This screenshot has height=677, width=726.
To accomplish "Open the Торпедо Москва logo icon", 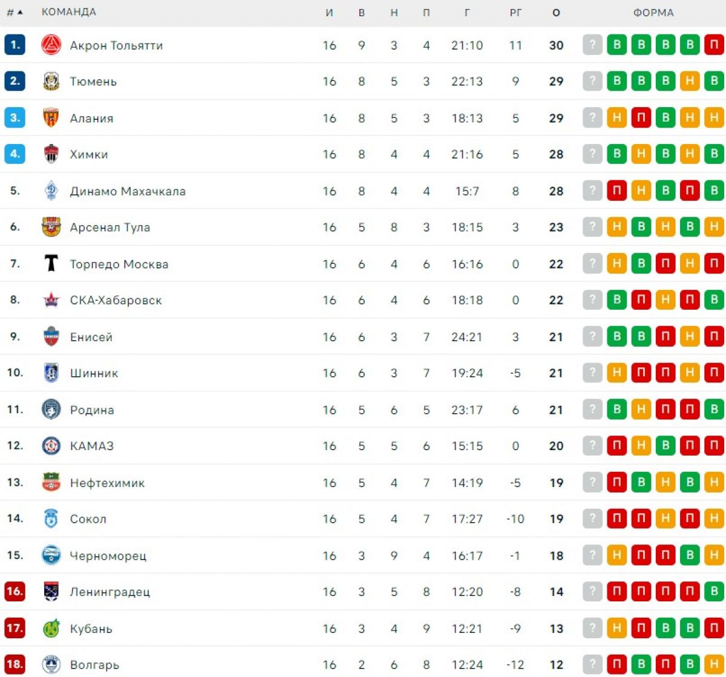I will click(x=51, y=264).
